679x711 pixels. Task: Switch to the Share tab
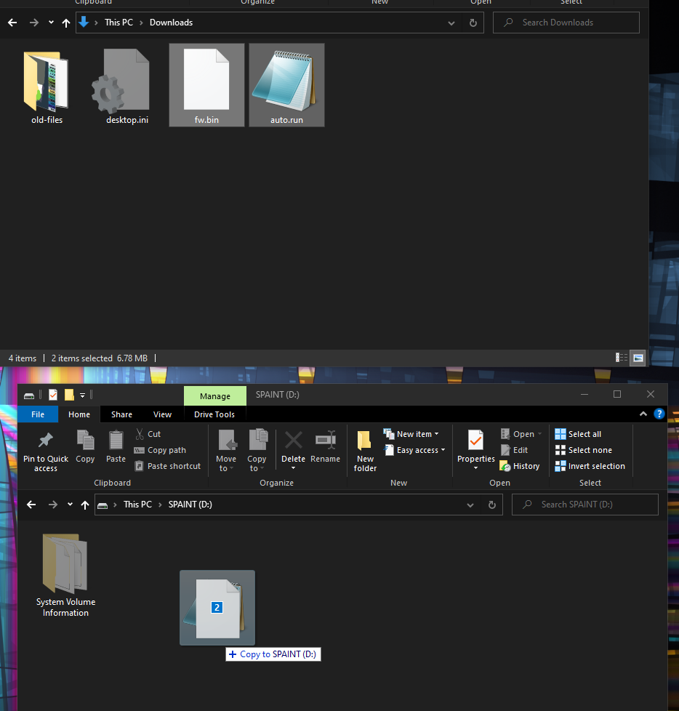pos(121,414)
